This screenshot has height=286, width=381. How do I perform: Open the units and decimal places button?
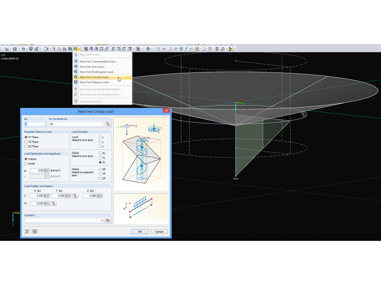[x=35, y=231]
